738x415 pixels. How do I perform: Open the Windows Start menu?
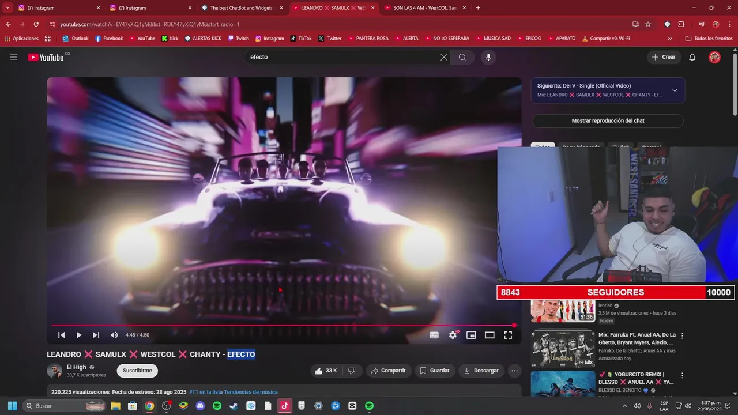click(12, 406)
